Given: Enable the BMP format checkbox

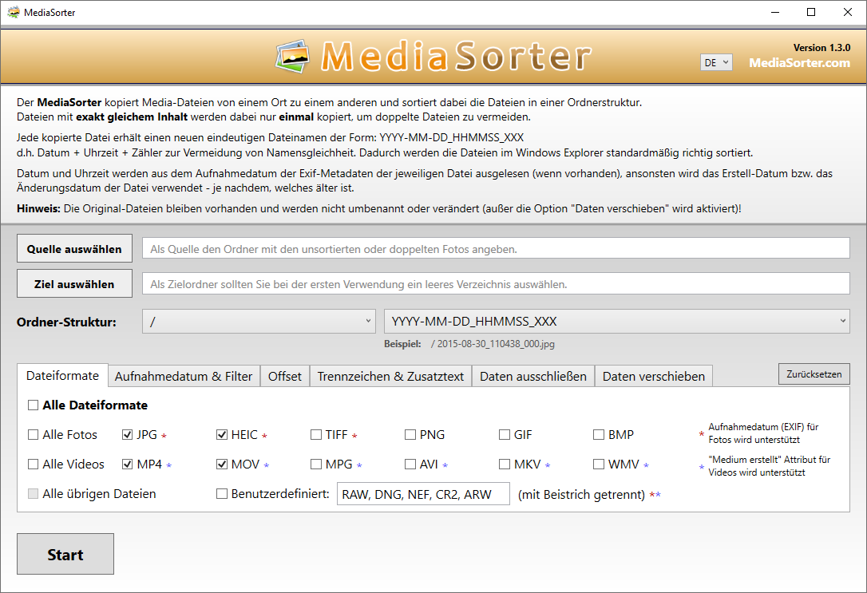Looking at the screenshot, I should coord(598,435).
